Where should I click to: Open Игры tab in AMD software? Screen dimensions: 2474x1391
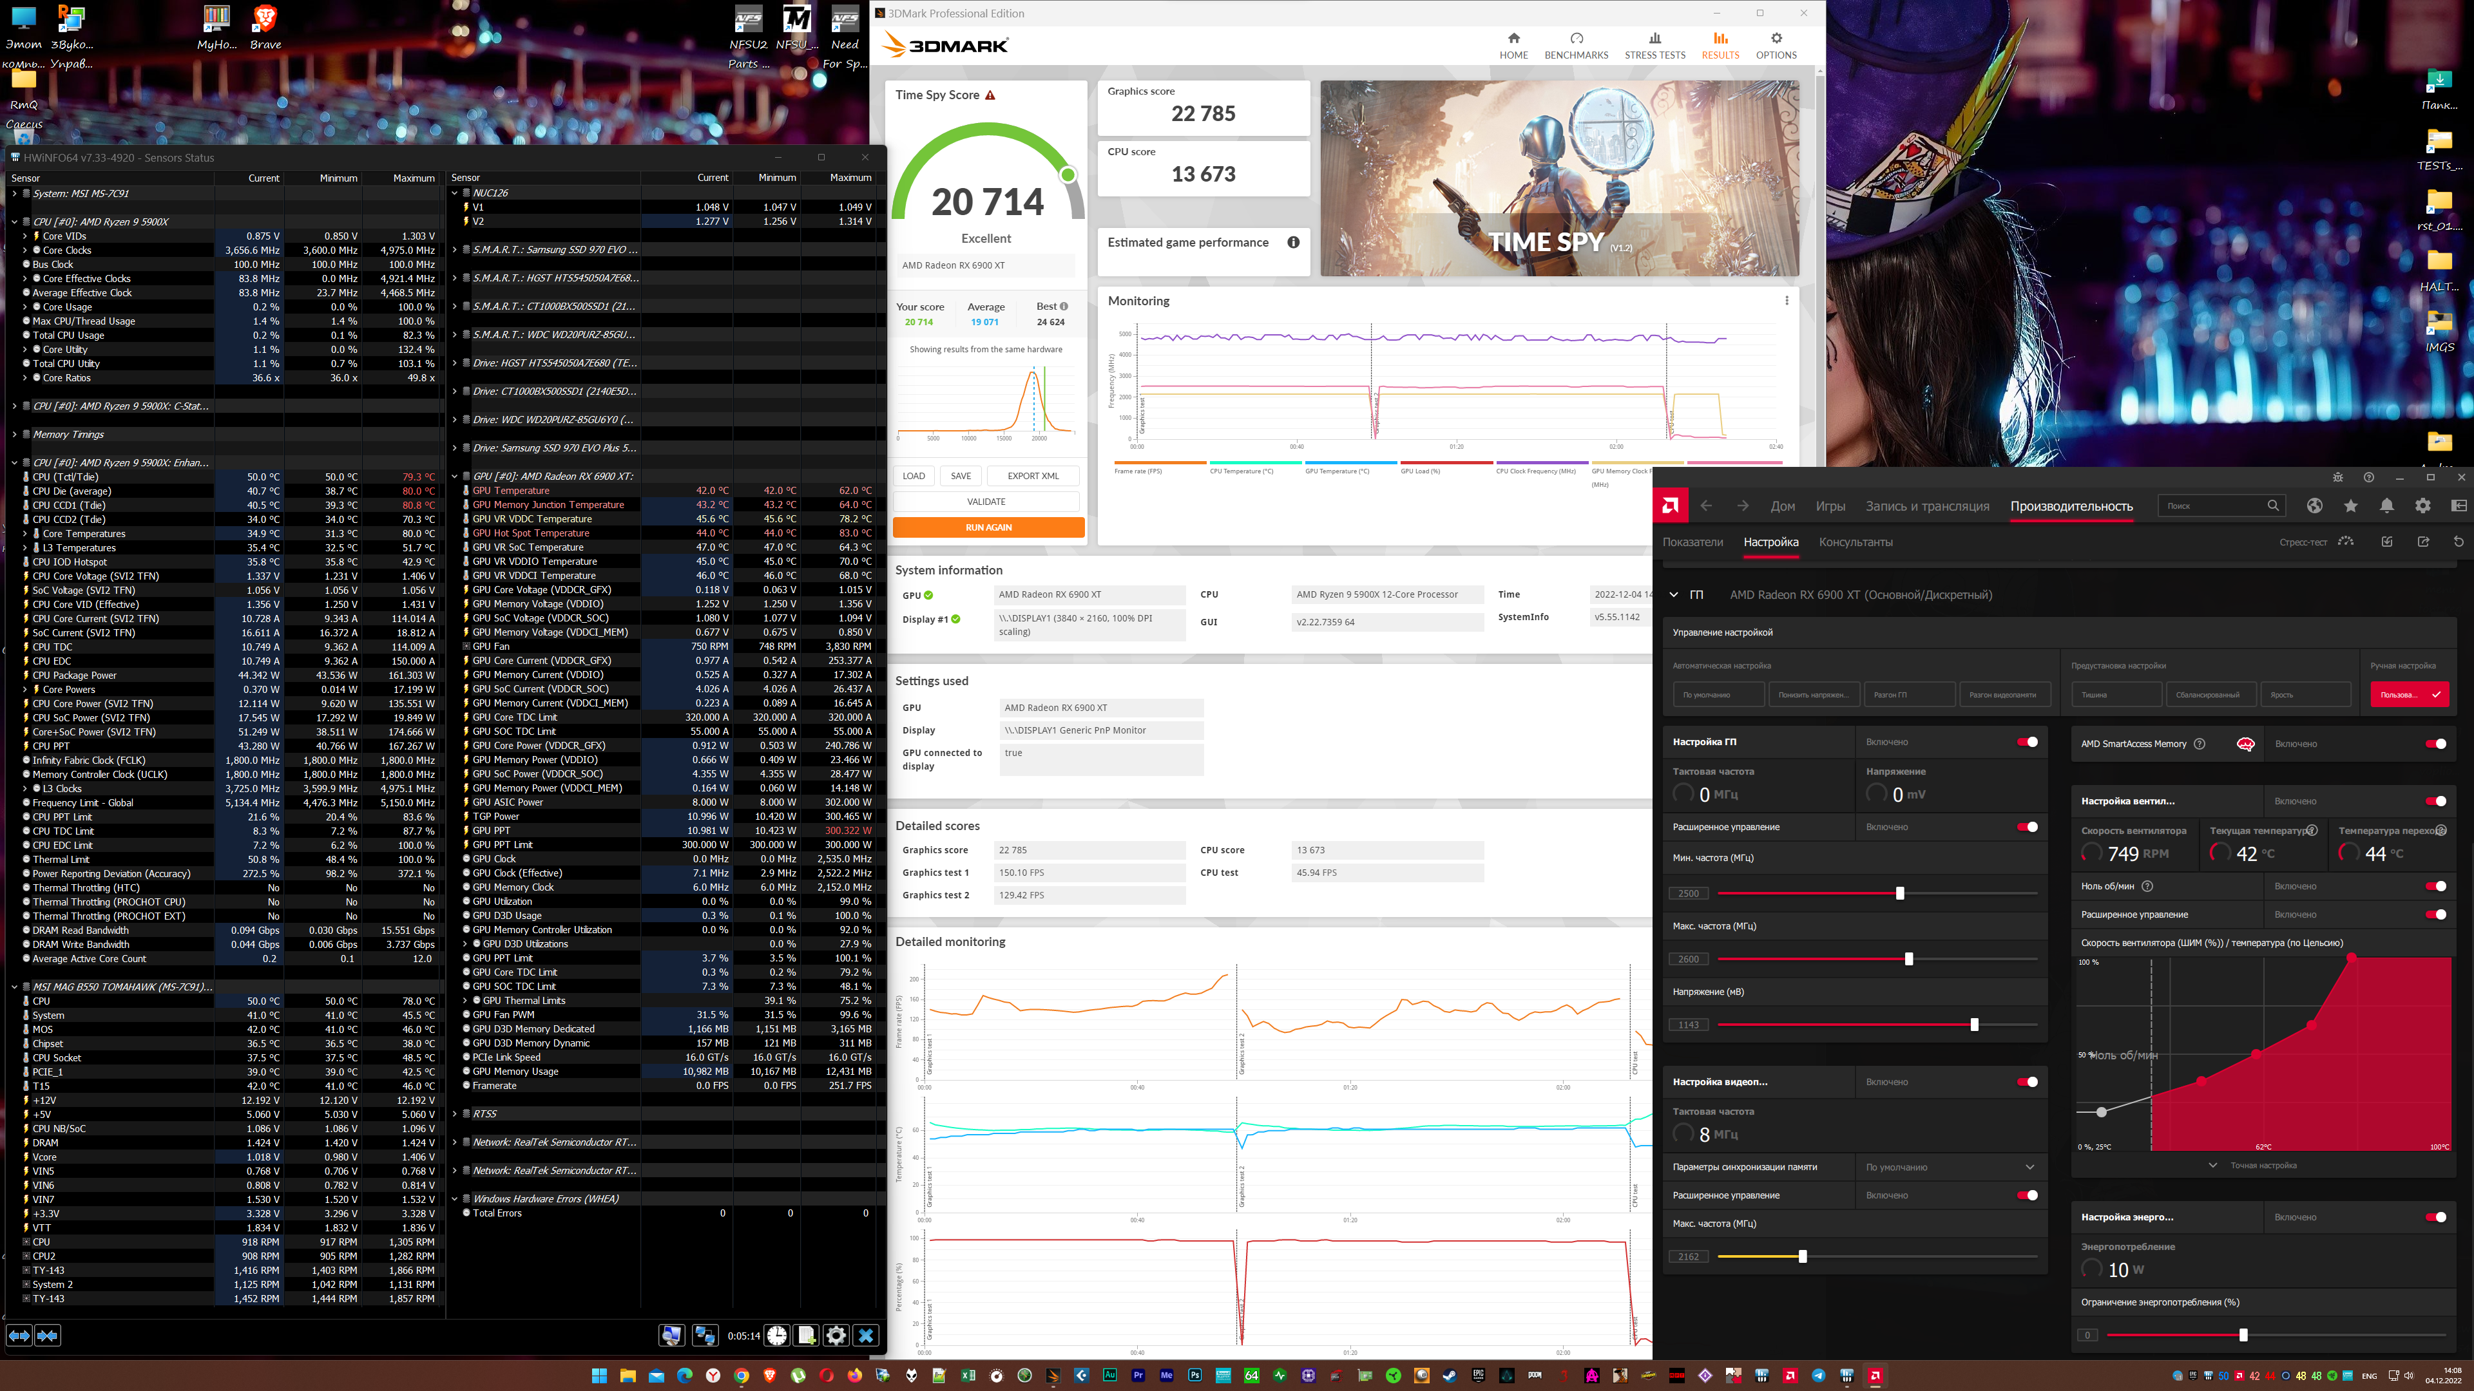click(x=1830, y=506)
